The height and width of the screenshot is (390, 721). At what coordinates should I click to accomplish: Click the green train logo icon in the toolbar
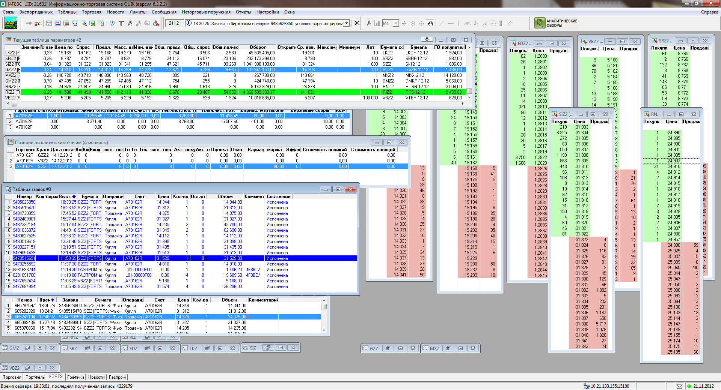[11, 23]
